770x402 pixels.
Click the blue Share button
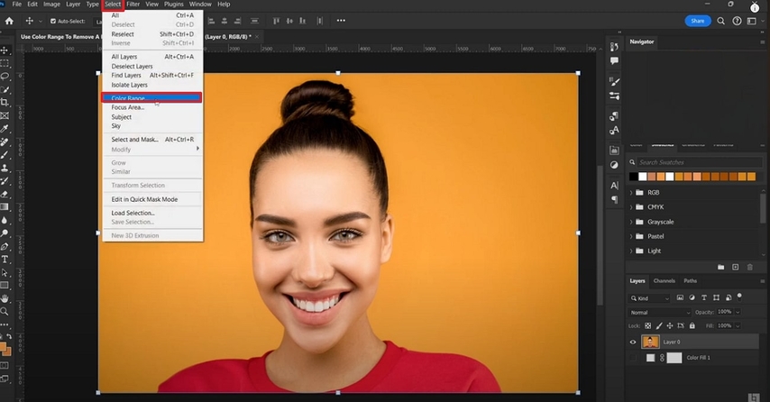[697, 21]
